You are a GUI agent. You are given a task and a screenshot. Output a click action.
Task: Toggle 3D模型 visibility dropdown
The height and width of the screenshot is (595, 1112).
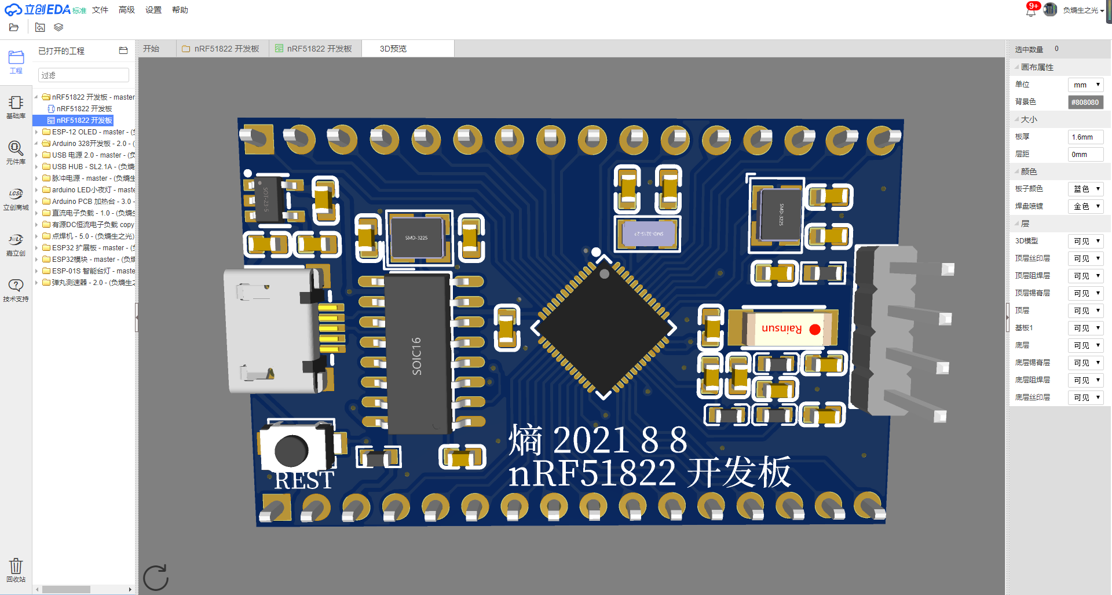pyautogui.click(x=1085, y=241)
